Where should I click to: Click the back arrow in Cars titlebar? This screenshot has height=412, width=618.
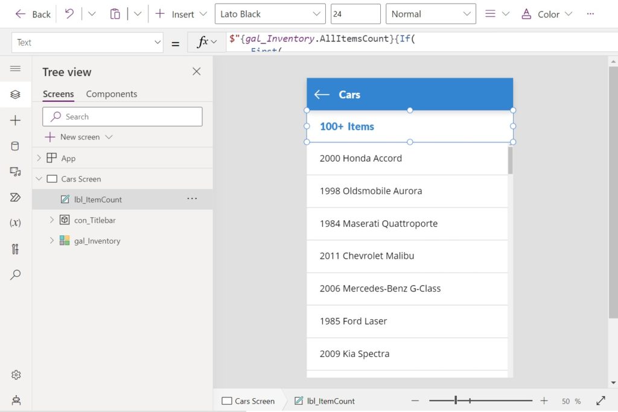322,95
